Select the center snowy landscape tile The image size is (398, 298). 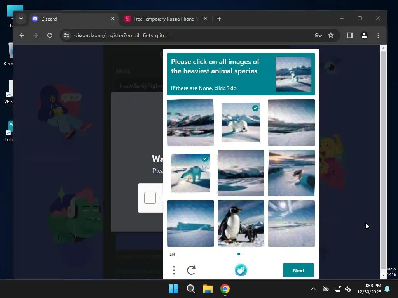pyautogui.click(x=241, y=173)
